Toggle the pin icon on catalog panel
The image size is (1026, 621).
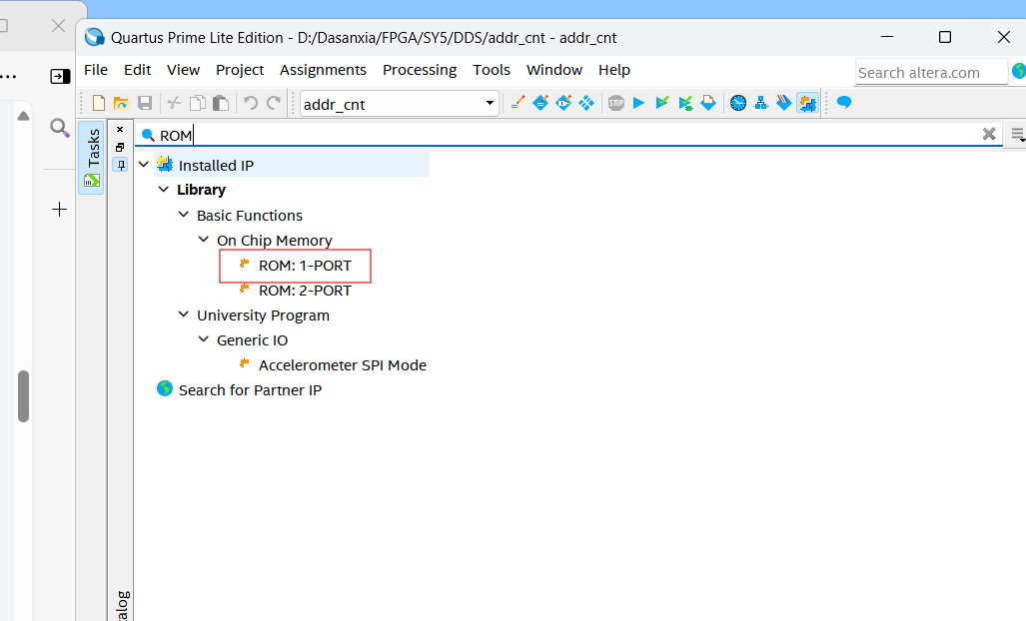(121, 165)
